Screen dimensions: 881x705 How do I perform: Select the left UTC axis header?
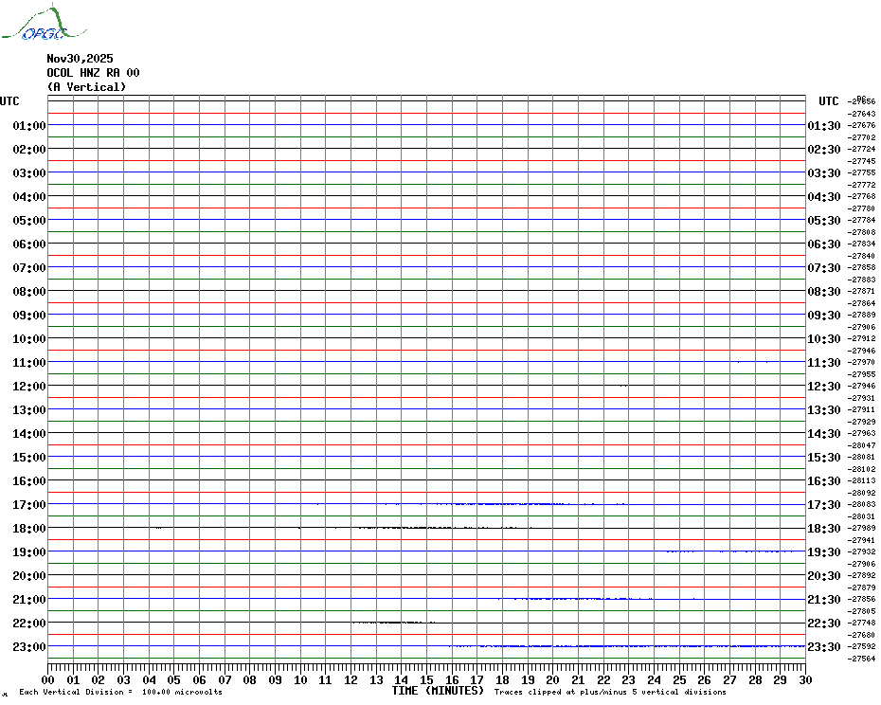point(9,101)
